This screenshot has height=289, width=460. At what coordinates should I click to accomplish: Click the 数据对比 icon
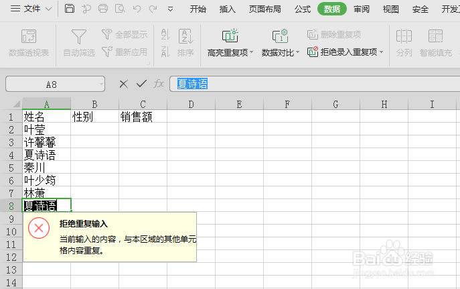click(280, 36)
